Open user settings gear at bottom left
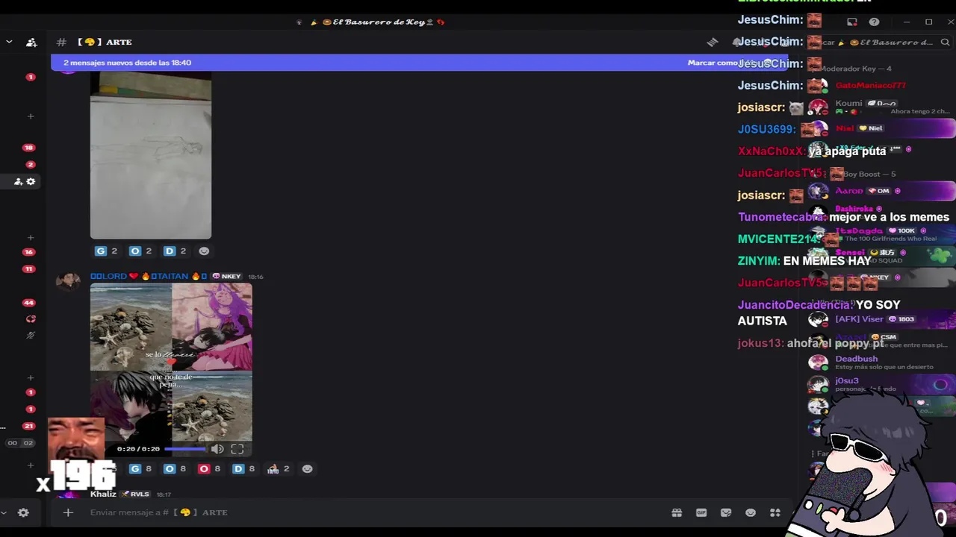 (23, 512)
